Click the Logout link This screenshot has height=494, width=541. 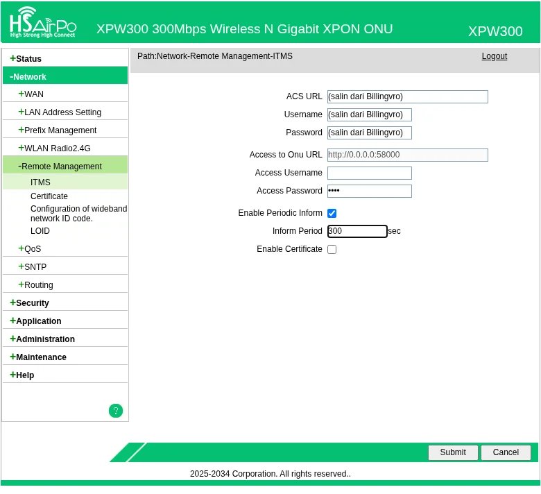[x=494, y=56]
